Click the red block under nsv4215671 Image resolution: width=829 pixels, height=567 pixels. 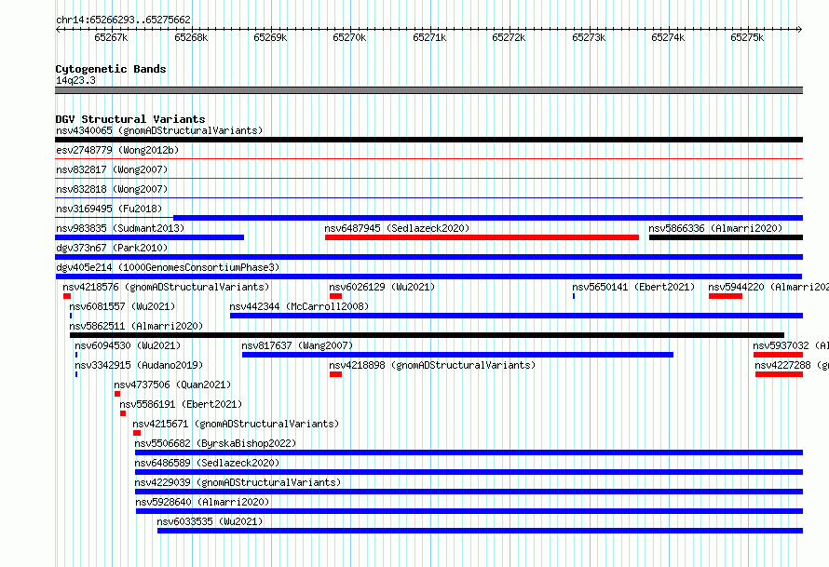(137, 433)
